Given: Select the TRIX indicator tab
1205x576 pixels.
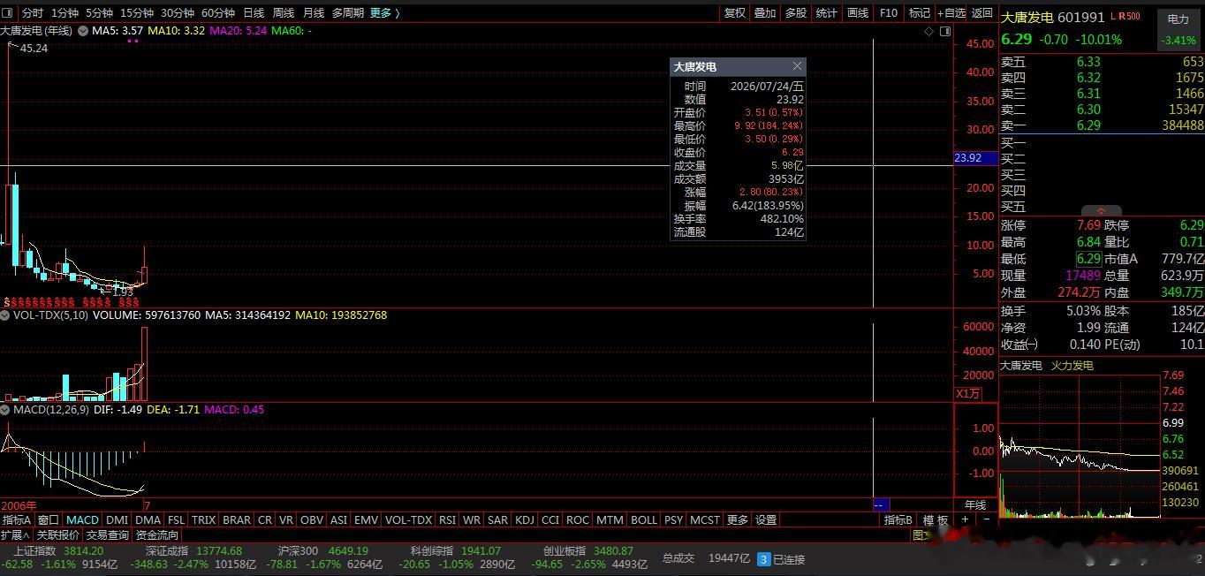Looking at the screenshot, I should (203, 520).
